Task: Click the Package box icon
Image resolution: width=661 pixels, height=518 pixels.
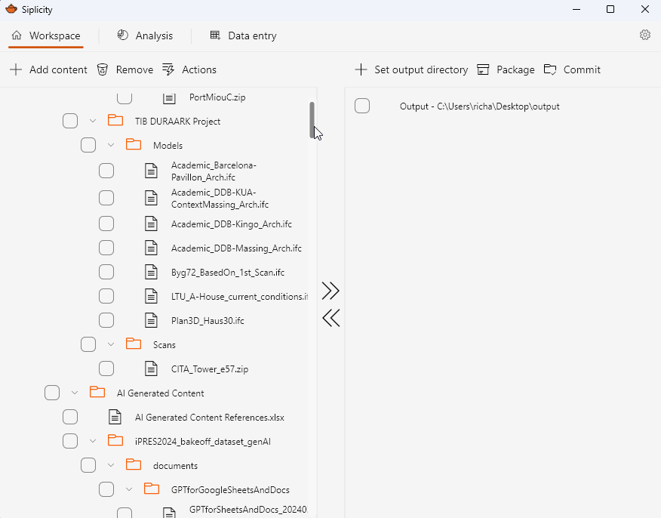Action: (x=482, y=69)
